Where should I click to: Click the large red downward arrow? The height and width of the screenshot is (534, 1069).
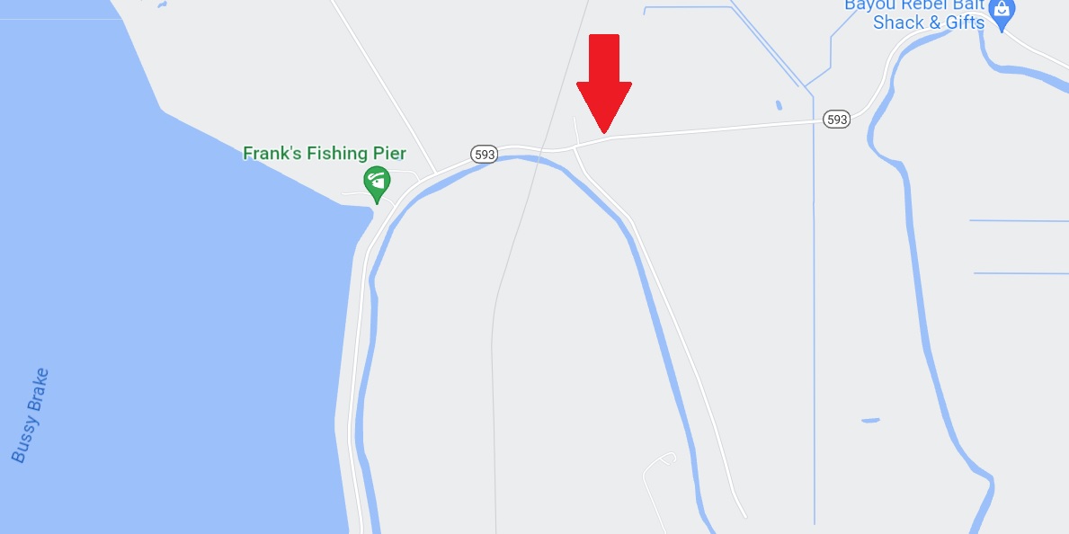pos(604,84)
